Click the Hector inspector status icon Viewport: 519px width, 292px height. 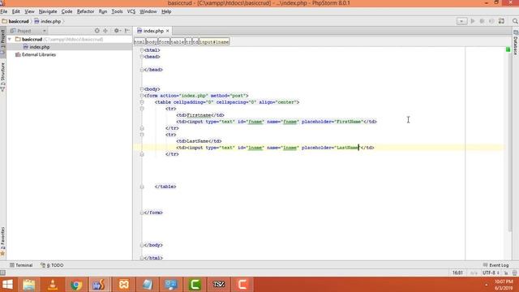(514, 273)
